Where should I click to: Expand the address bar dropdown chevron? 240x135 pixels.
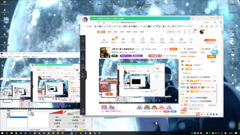coord(211,22)
